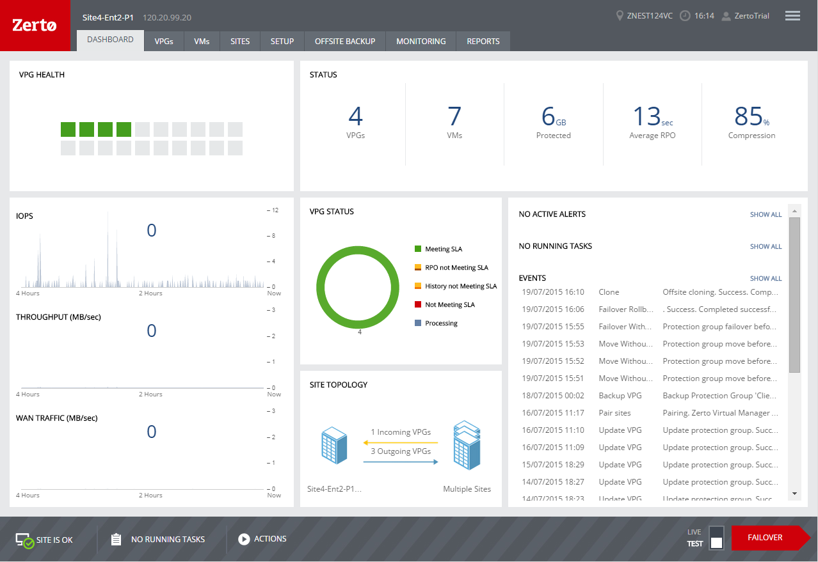Click the first green VPG health square

[x=68, y=129]
